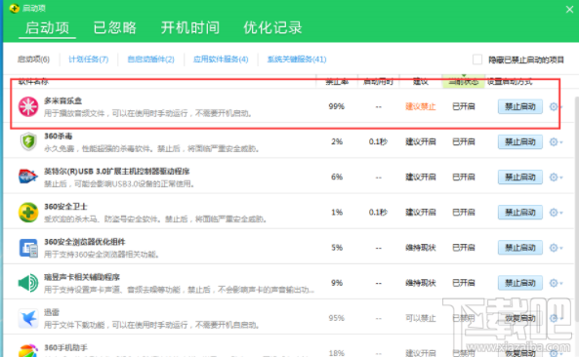579x357 pixels.
Task: Open gear settings for 360安全卫士
Action: point(555,213)
